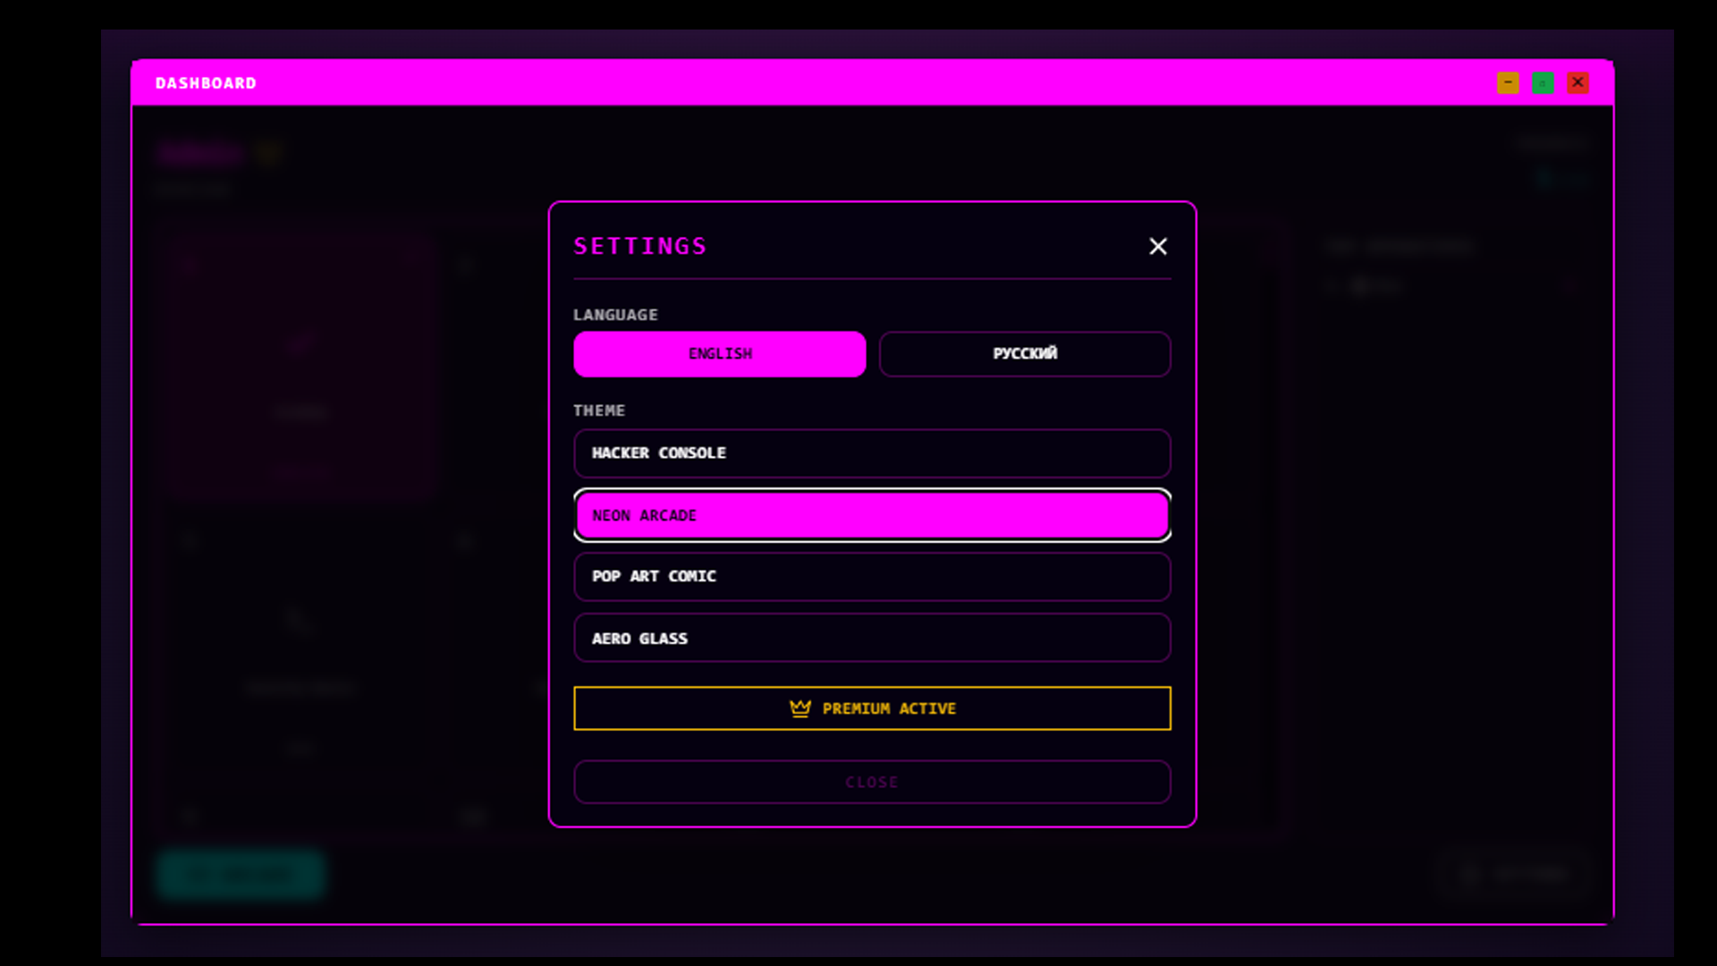Click the THEME section label

point(598,411)
